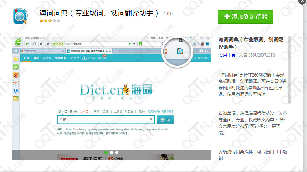Click the microphone icon in search box

(x=151, y=120)
